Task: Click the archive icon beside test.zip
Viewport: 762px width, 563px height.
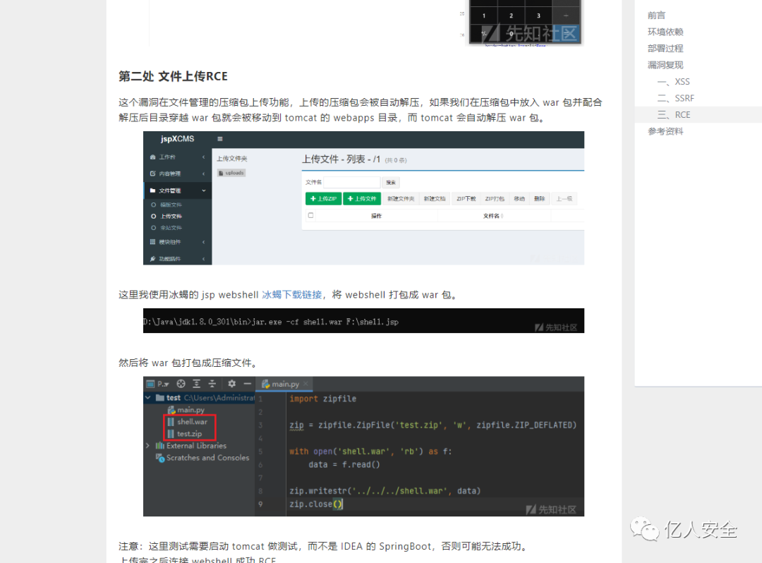Action: coord(171,434)
